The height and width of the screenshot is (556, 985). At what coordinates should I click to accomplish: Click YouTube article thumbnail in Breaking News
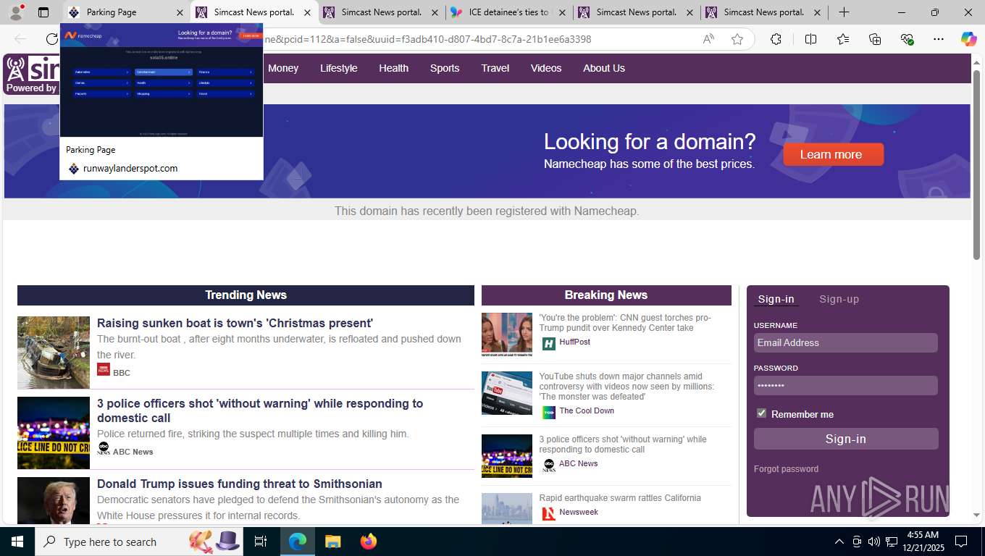(x=507, y=393)
